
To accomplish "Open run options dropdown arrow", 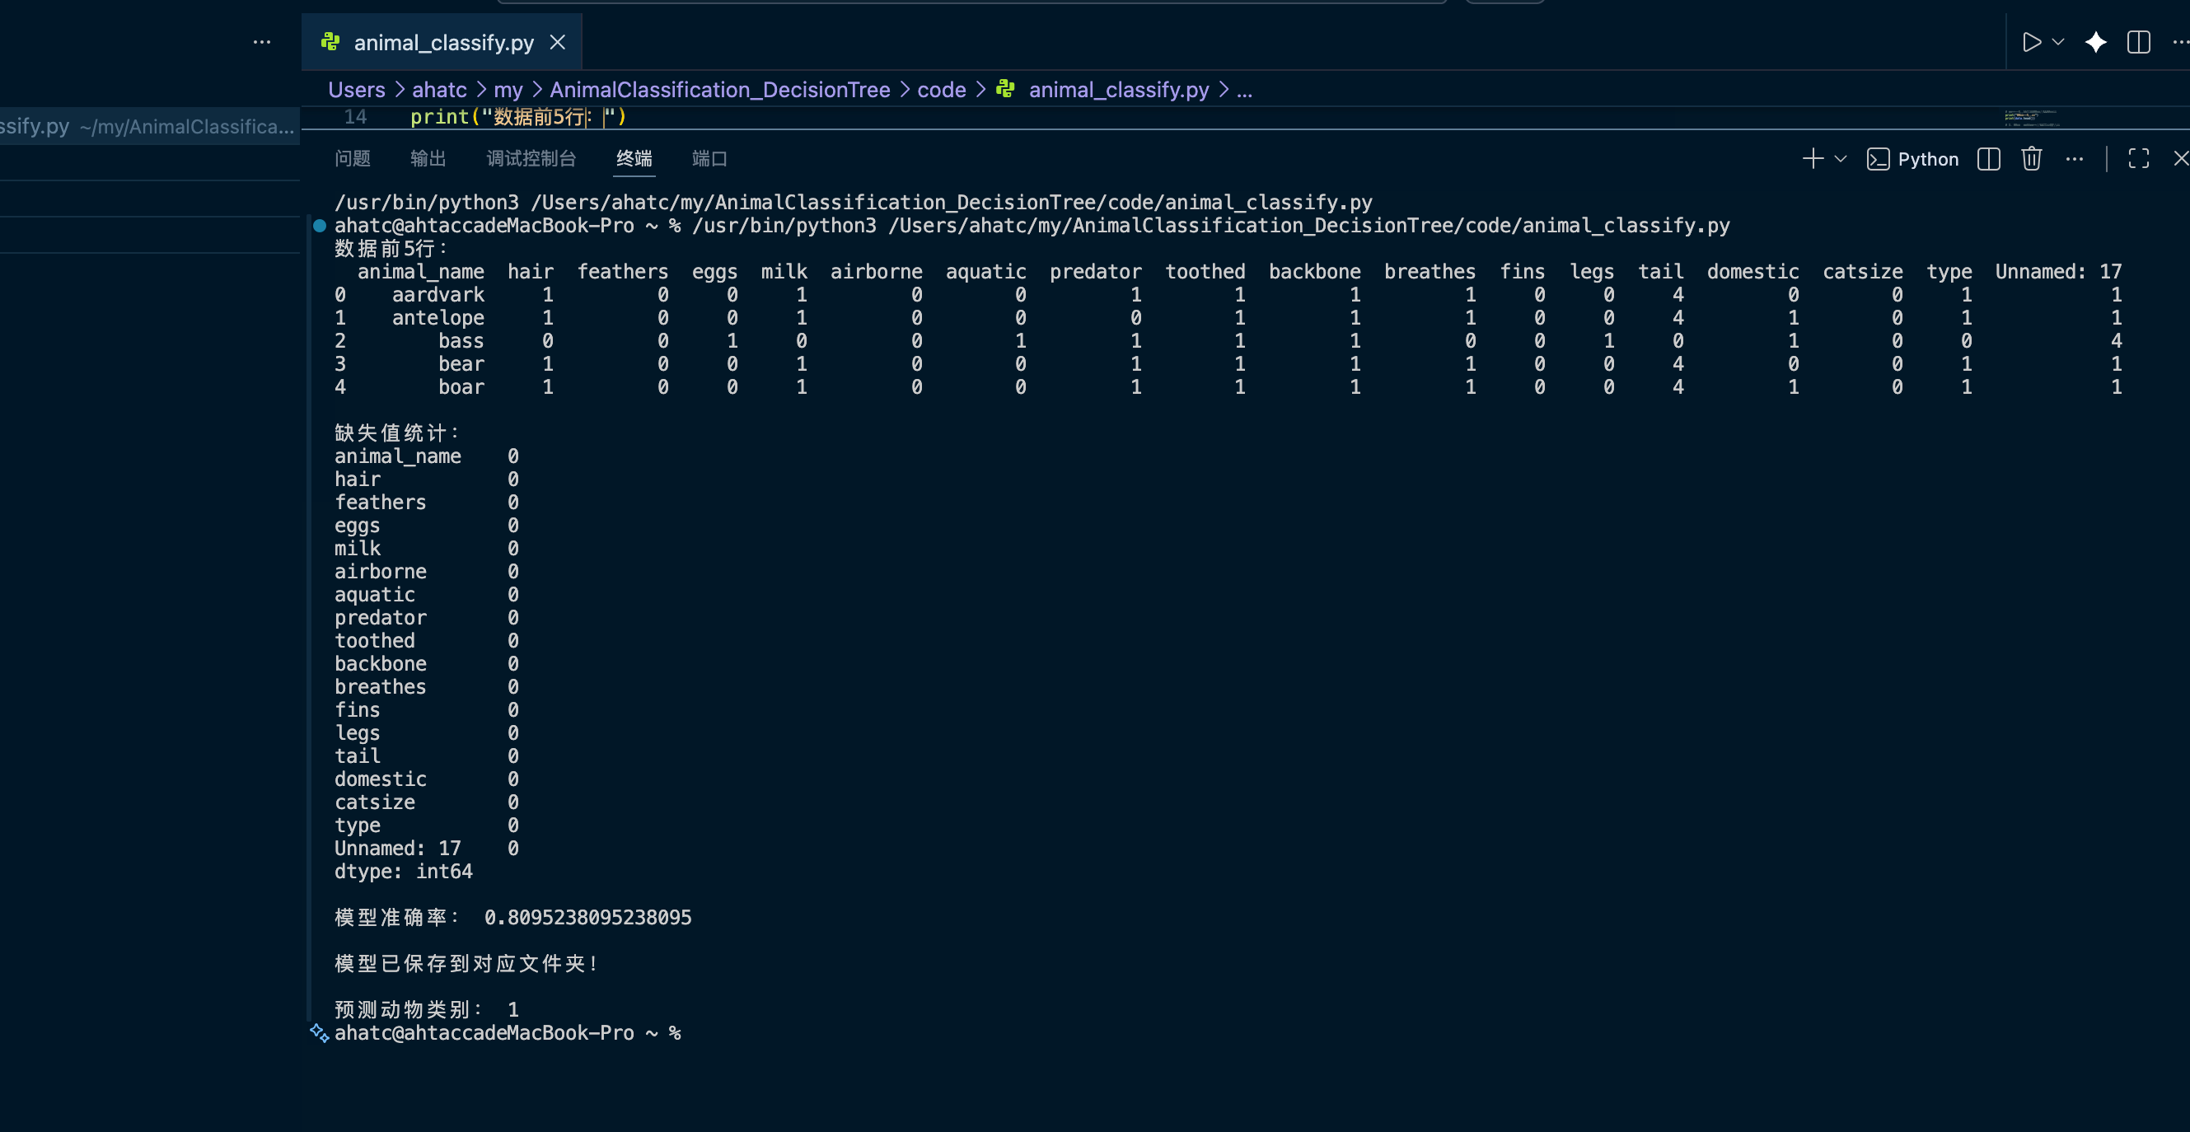I will point(2058,43).
